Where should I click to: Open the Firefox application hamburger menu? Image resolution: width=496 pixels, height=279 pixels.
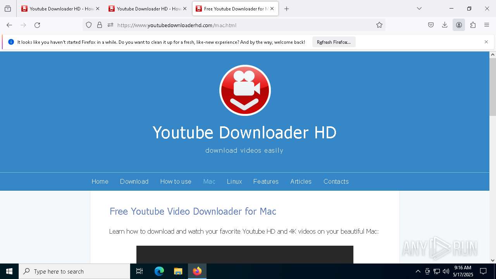click(x=487, y=25)
